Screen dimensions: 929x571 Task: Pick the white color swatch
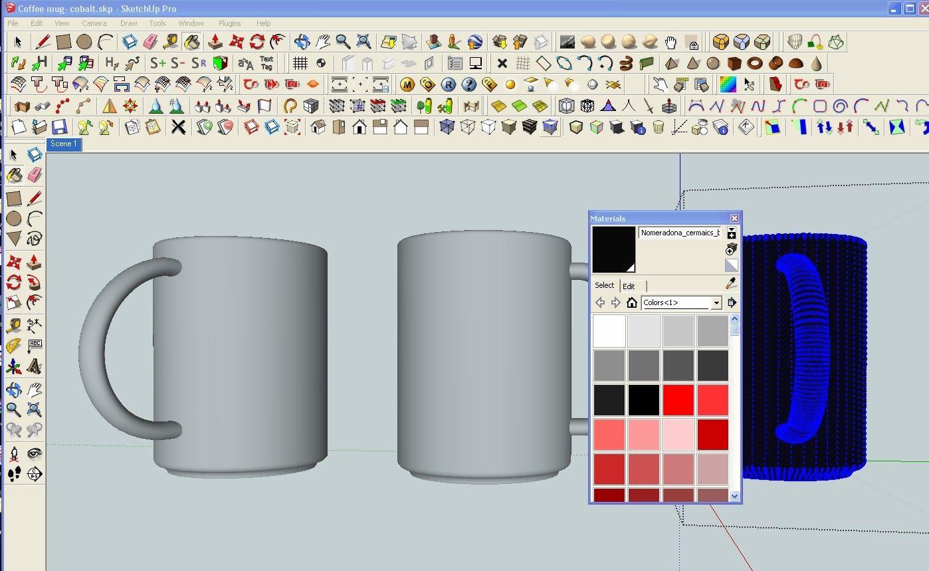[609, 331]
